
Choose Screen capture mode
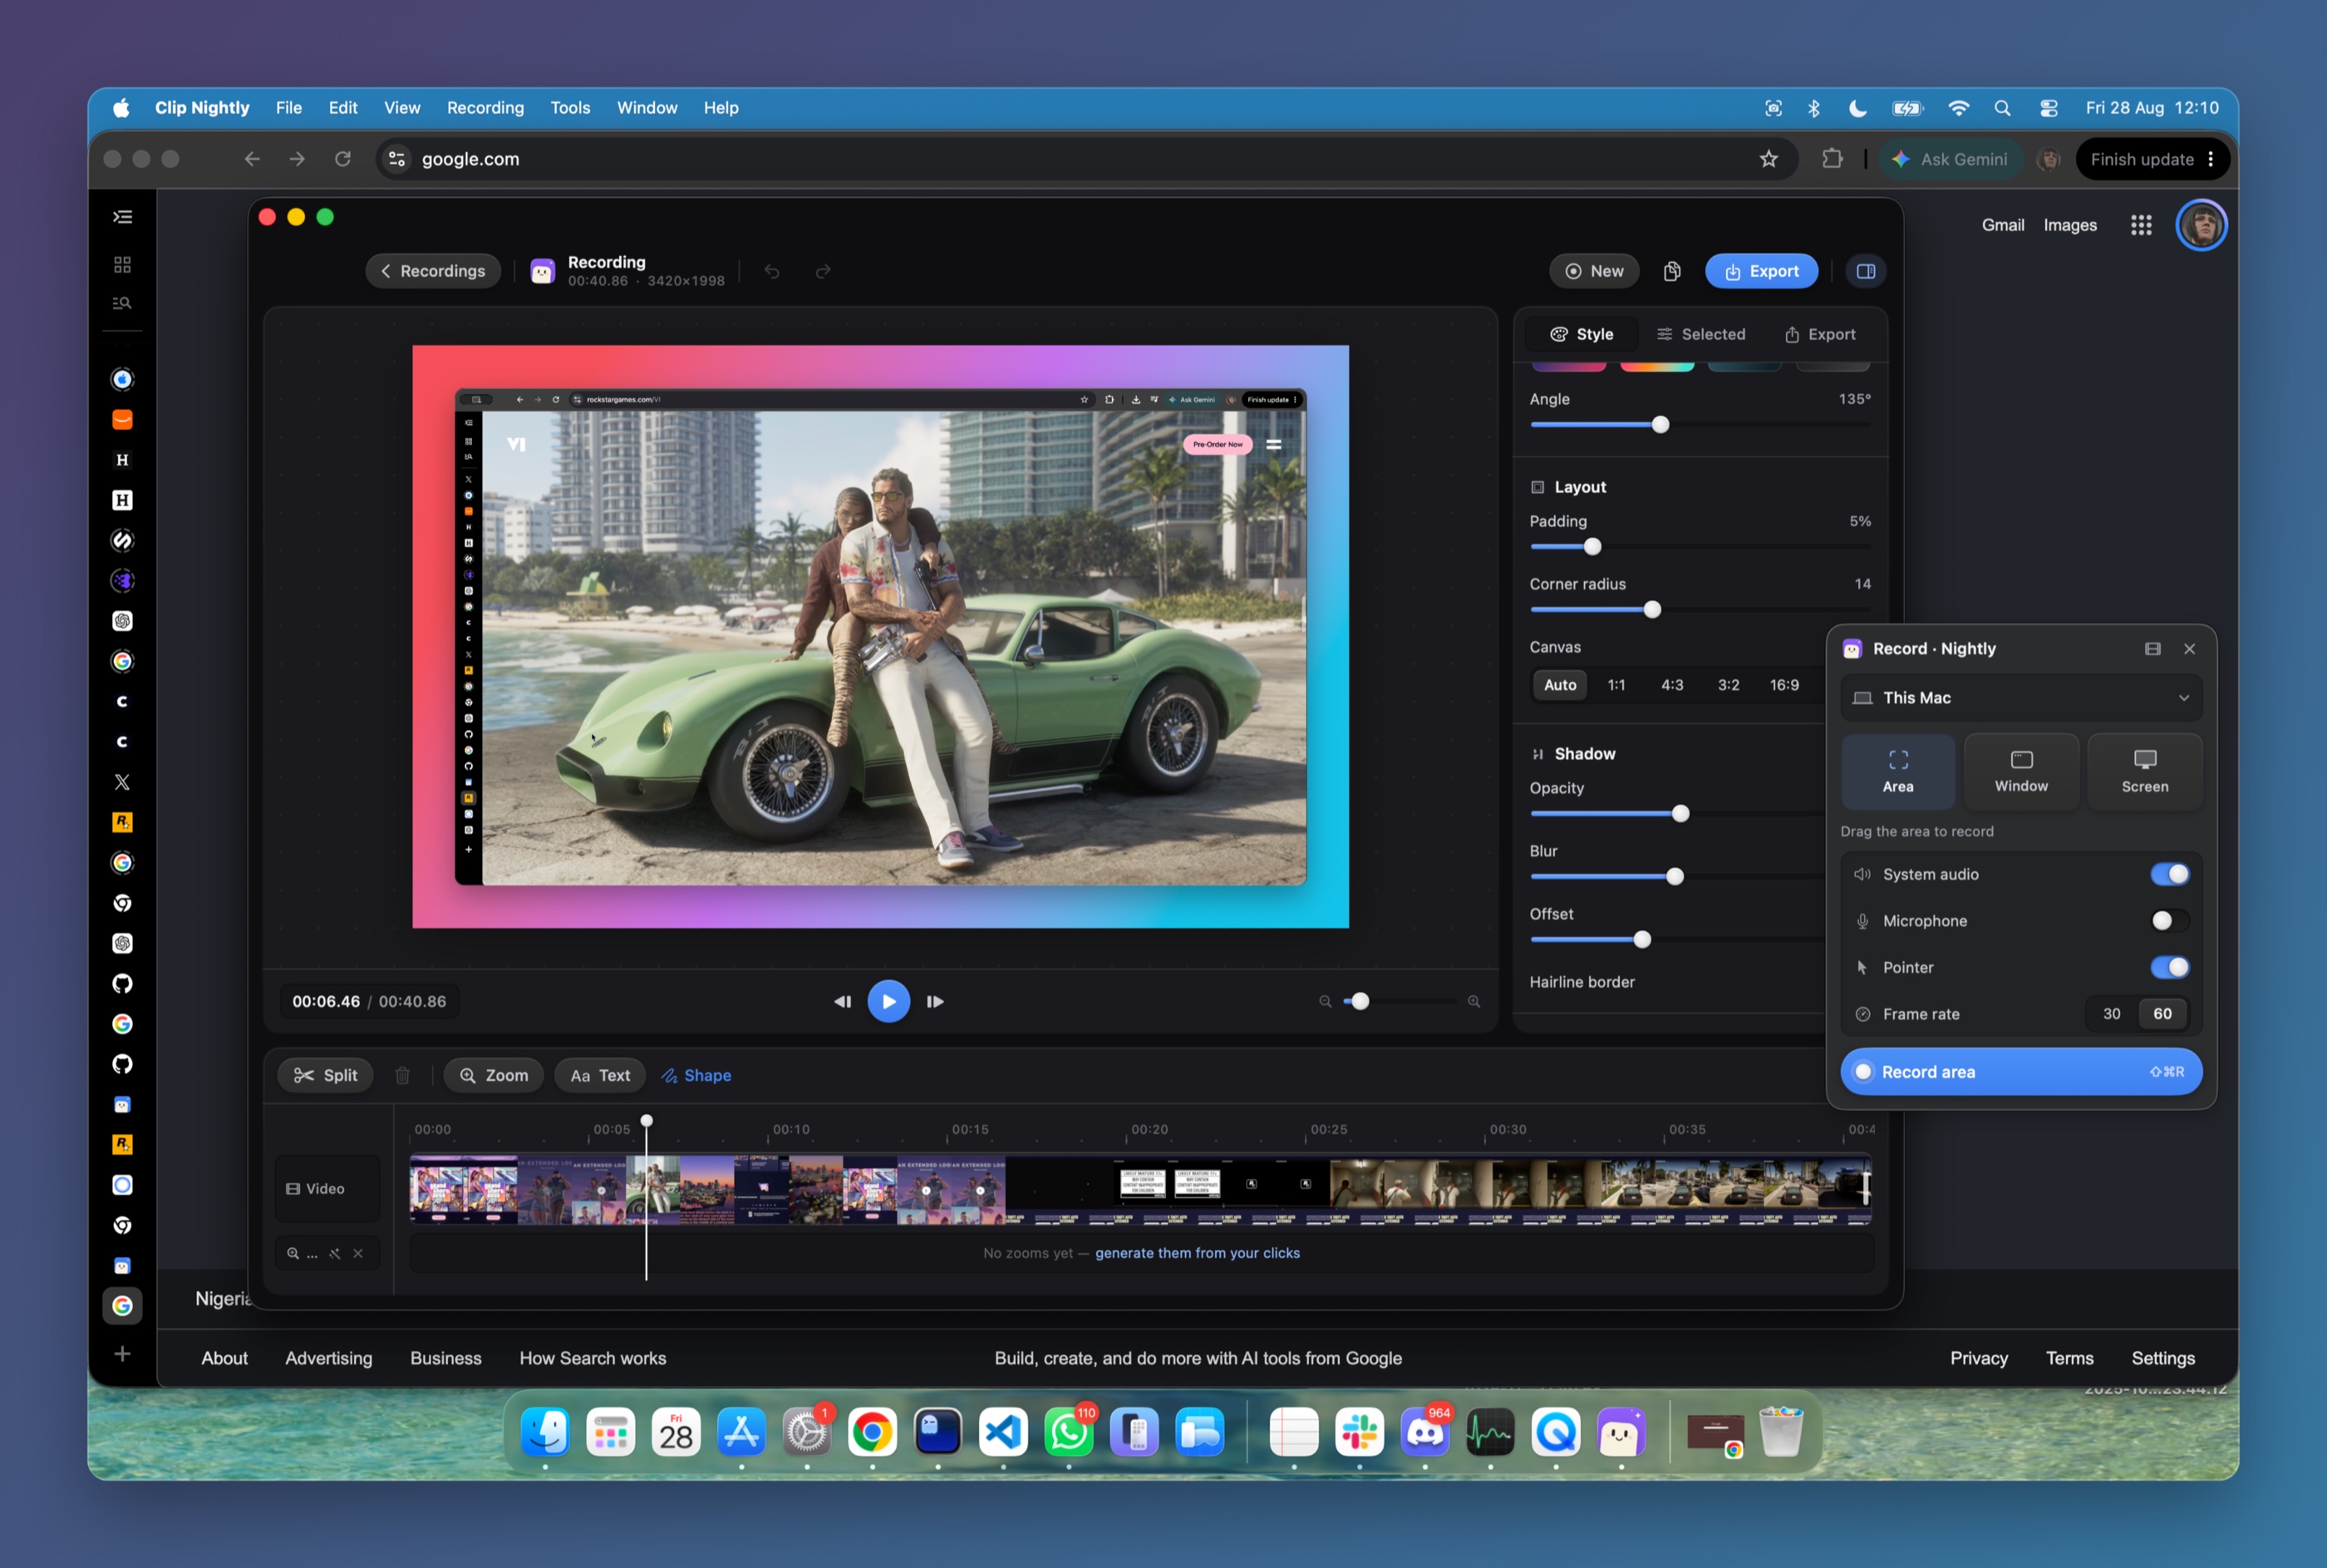click(2145, 772)
